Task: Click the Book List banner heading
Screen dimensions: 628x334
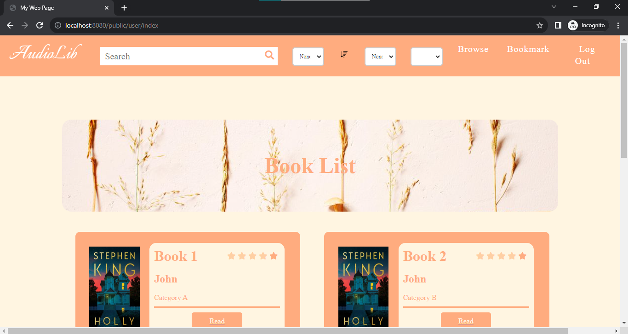Action: [x=310, y=166]
